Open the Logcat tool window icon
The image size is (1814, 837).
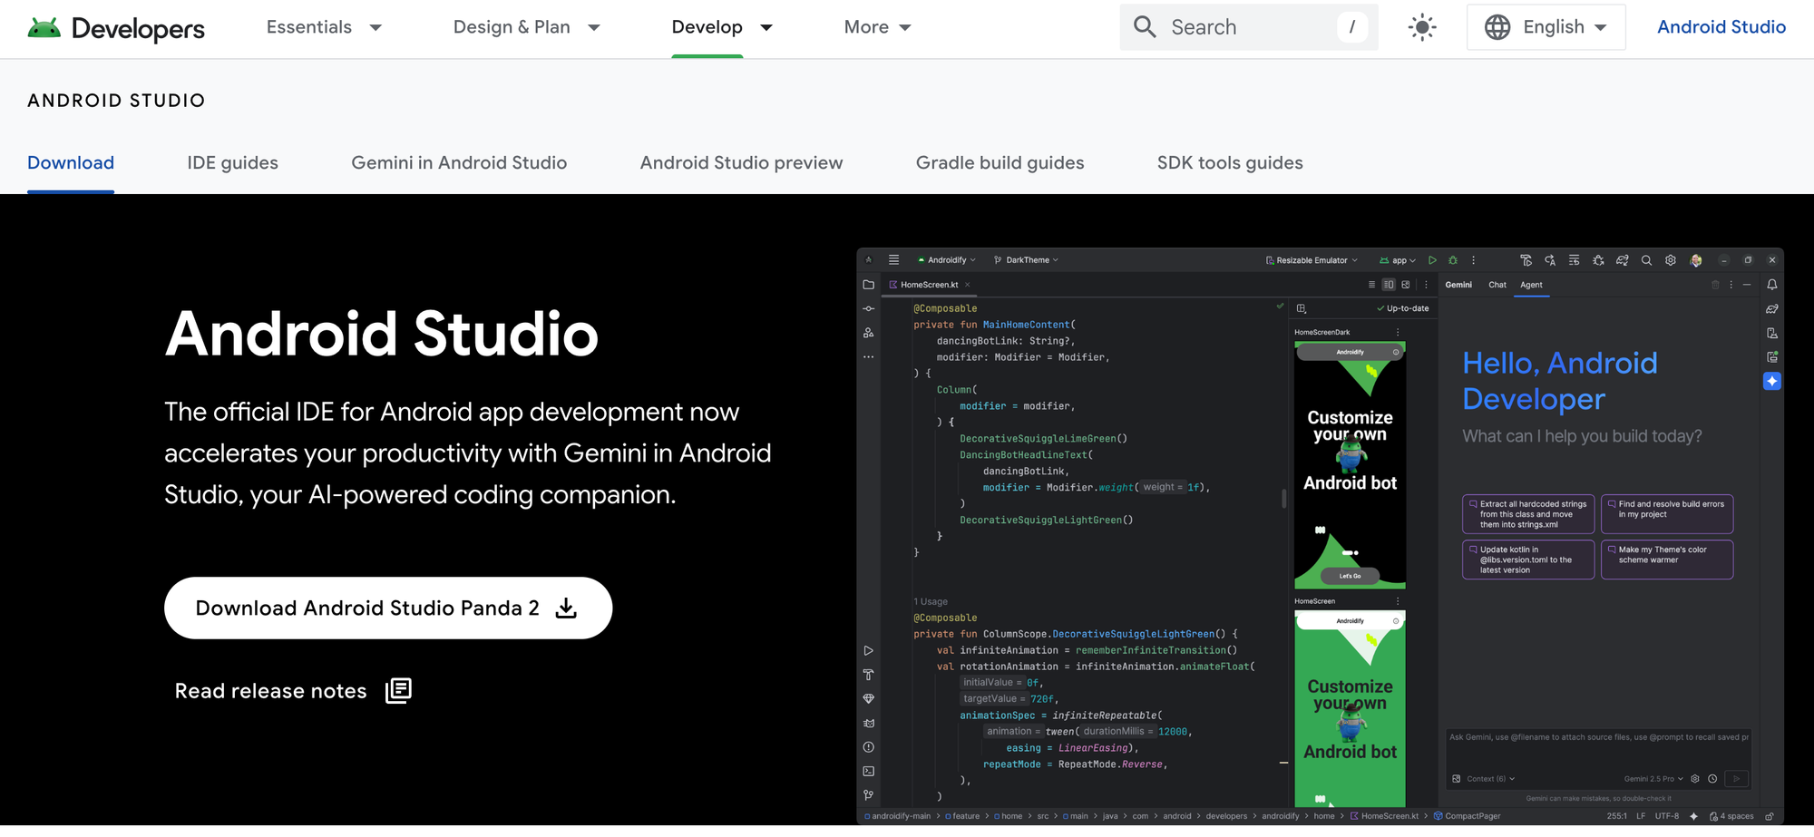[868, 723]
